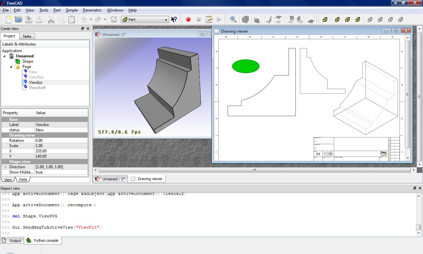Viewport: 423px width, 254px height.
Task: Click the Fit-all zoom icon
Action: (x=233, y=19)
